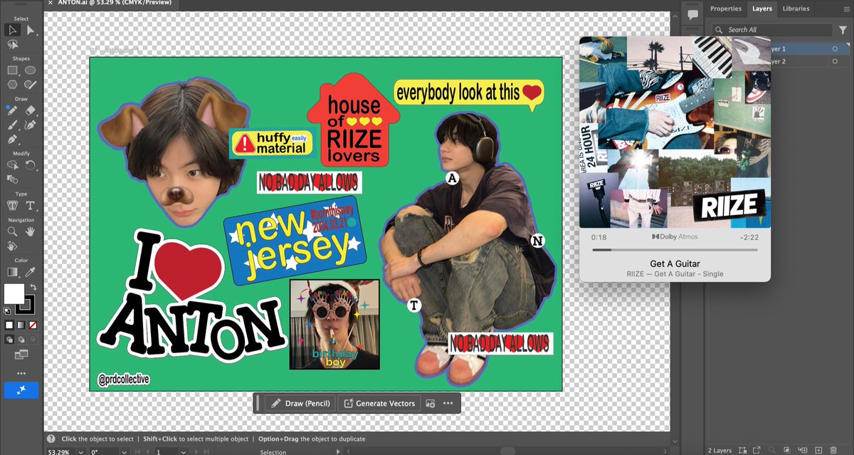
Task: Select the 'new jersey' sticker on canvas
Action: pos(295,241)
